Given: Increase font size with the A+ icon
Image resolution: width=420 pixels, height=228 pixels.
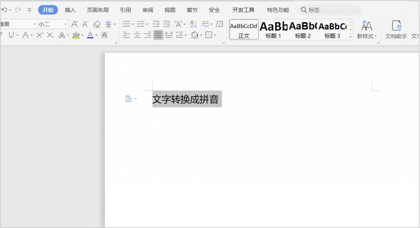Looking at the screenshot, I should [74, 24].
